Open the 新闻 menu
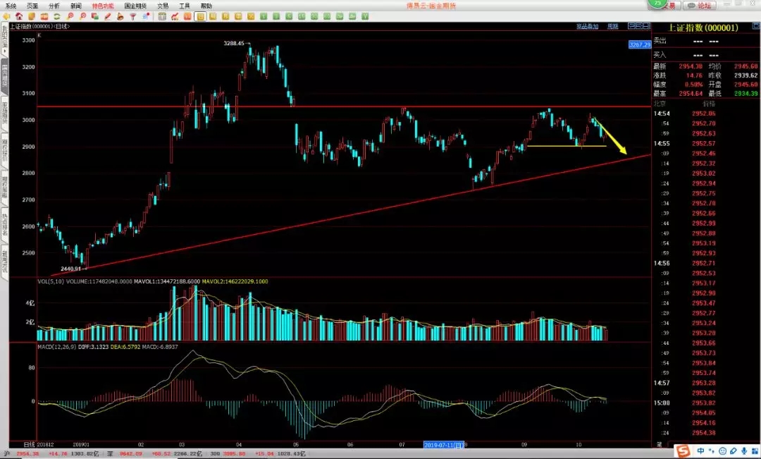 [76, 6]
